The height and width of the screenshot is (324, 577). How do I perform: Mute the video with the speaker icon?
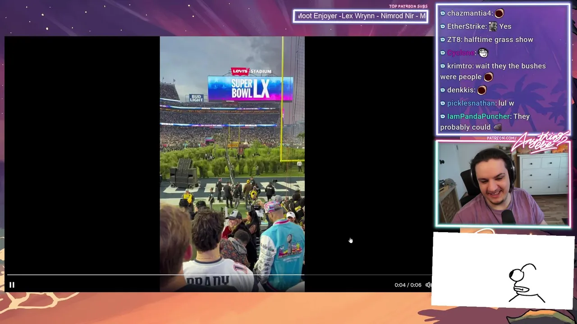point(428,285)
